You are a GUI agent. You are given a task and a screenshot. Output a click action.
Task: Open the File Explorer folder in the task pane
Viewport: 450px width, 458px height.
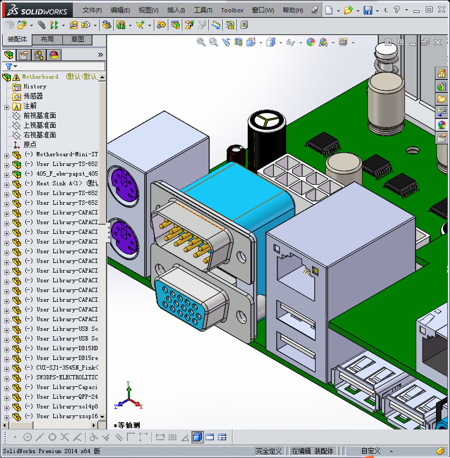tap(441, 99)
